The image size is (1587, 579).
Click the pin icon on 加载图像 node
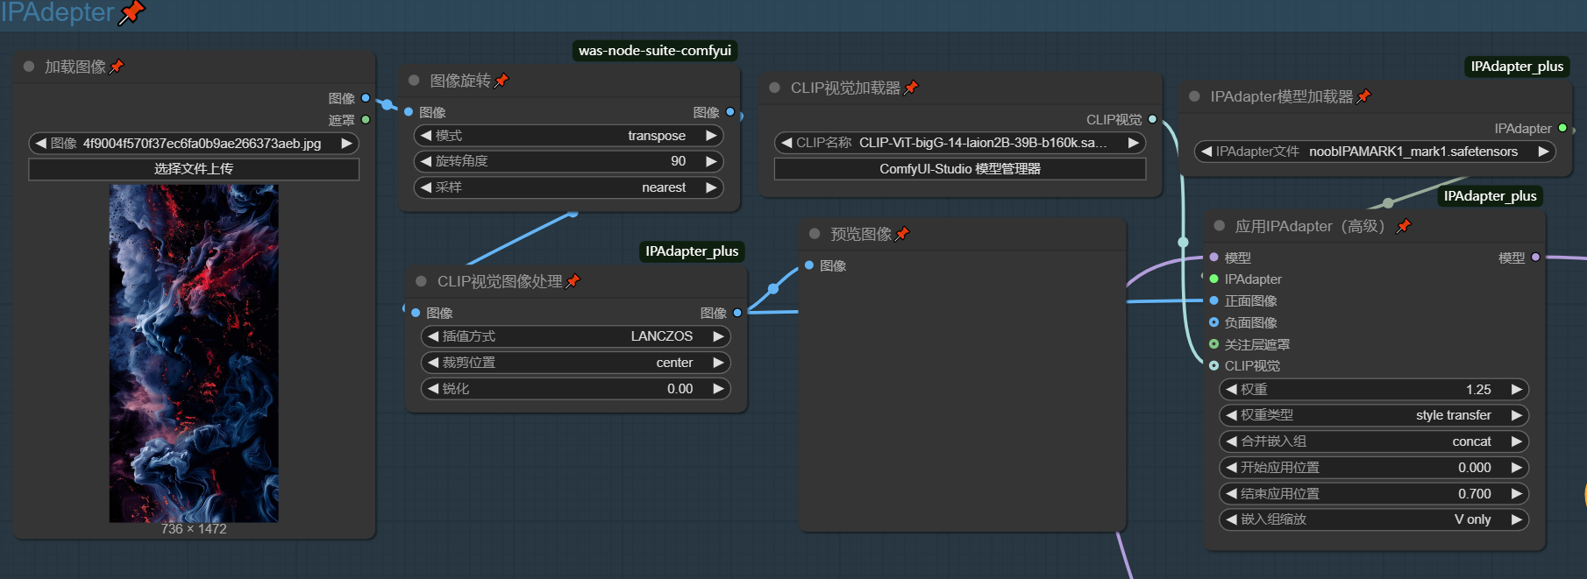pyautogui.click(x=117, y=67)
